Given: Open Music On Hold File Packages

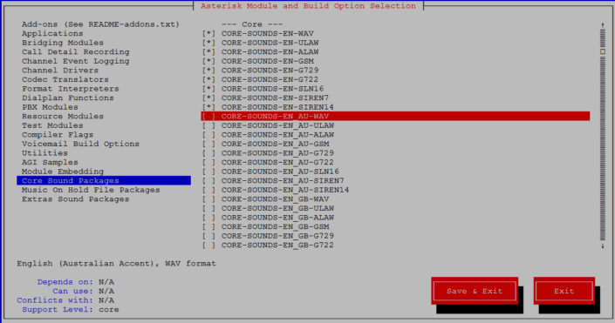Looking at the screenshot, I should coord(91,190).
